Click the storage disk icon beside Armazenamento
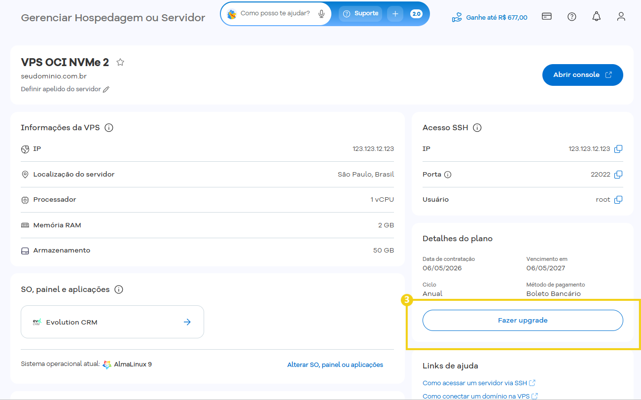Viewport: 641px width, 400px height. pyautogui.click(x=25, y=251)
